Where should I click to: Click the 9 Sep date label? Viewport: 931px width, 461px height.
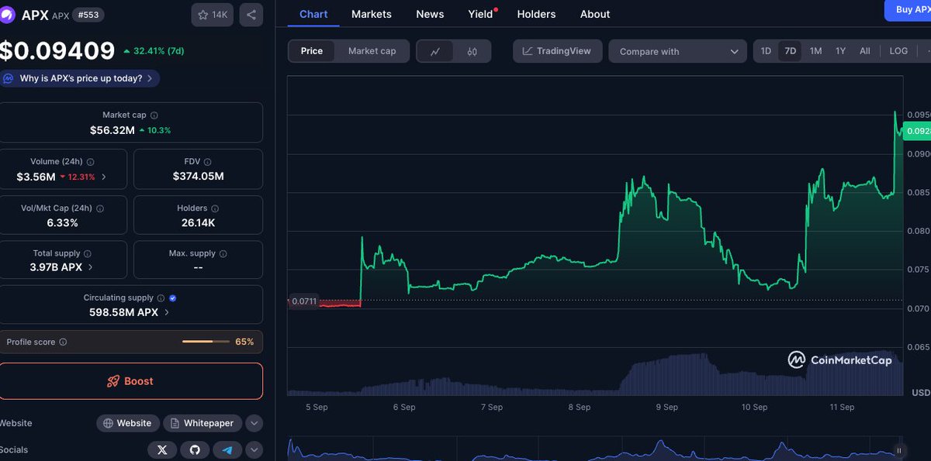667,407
